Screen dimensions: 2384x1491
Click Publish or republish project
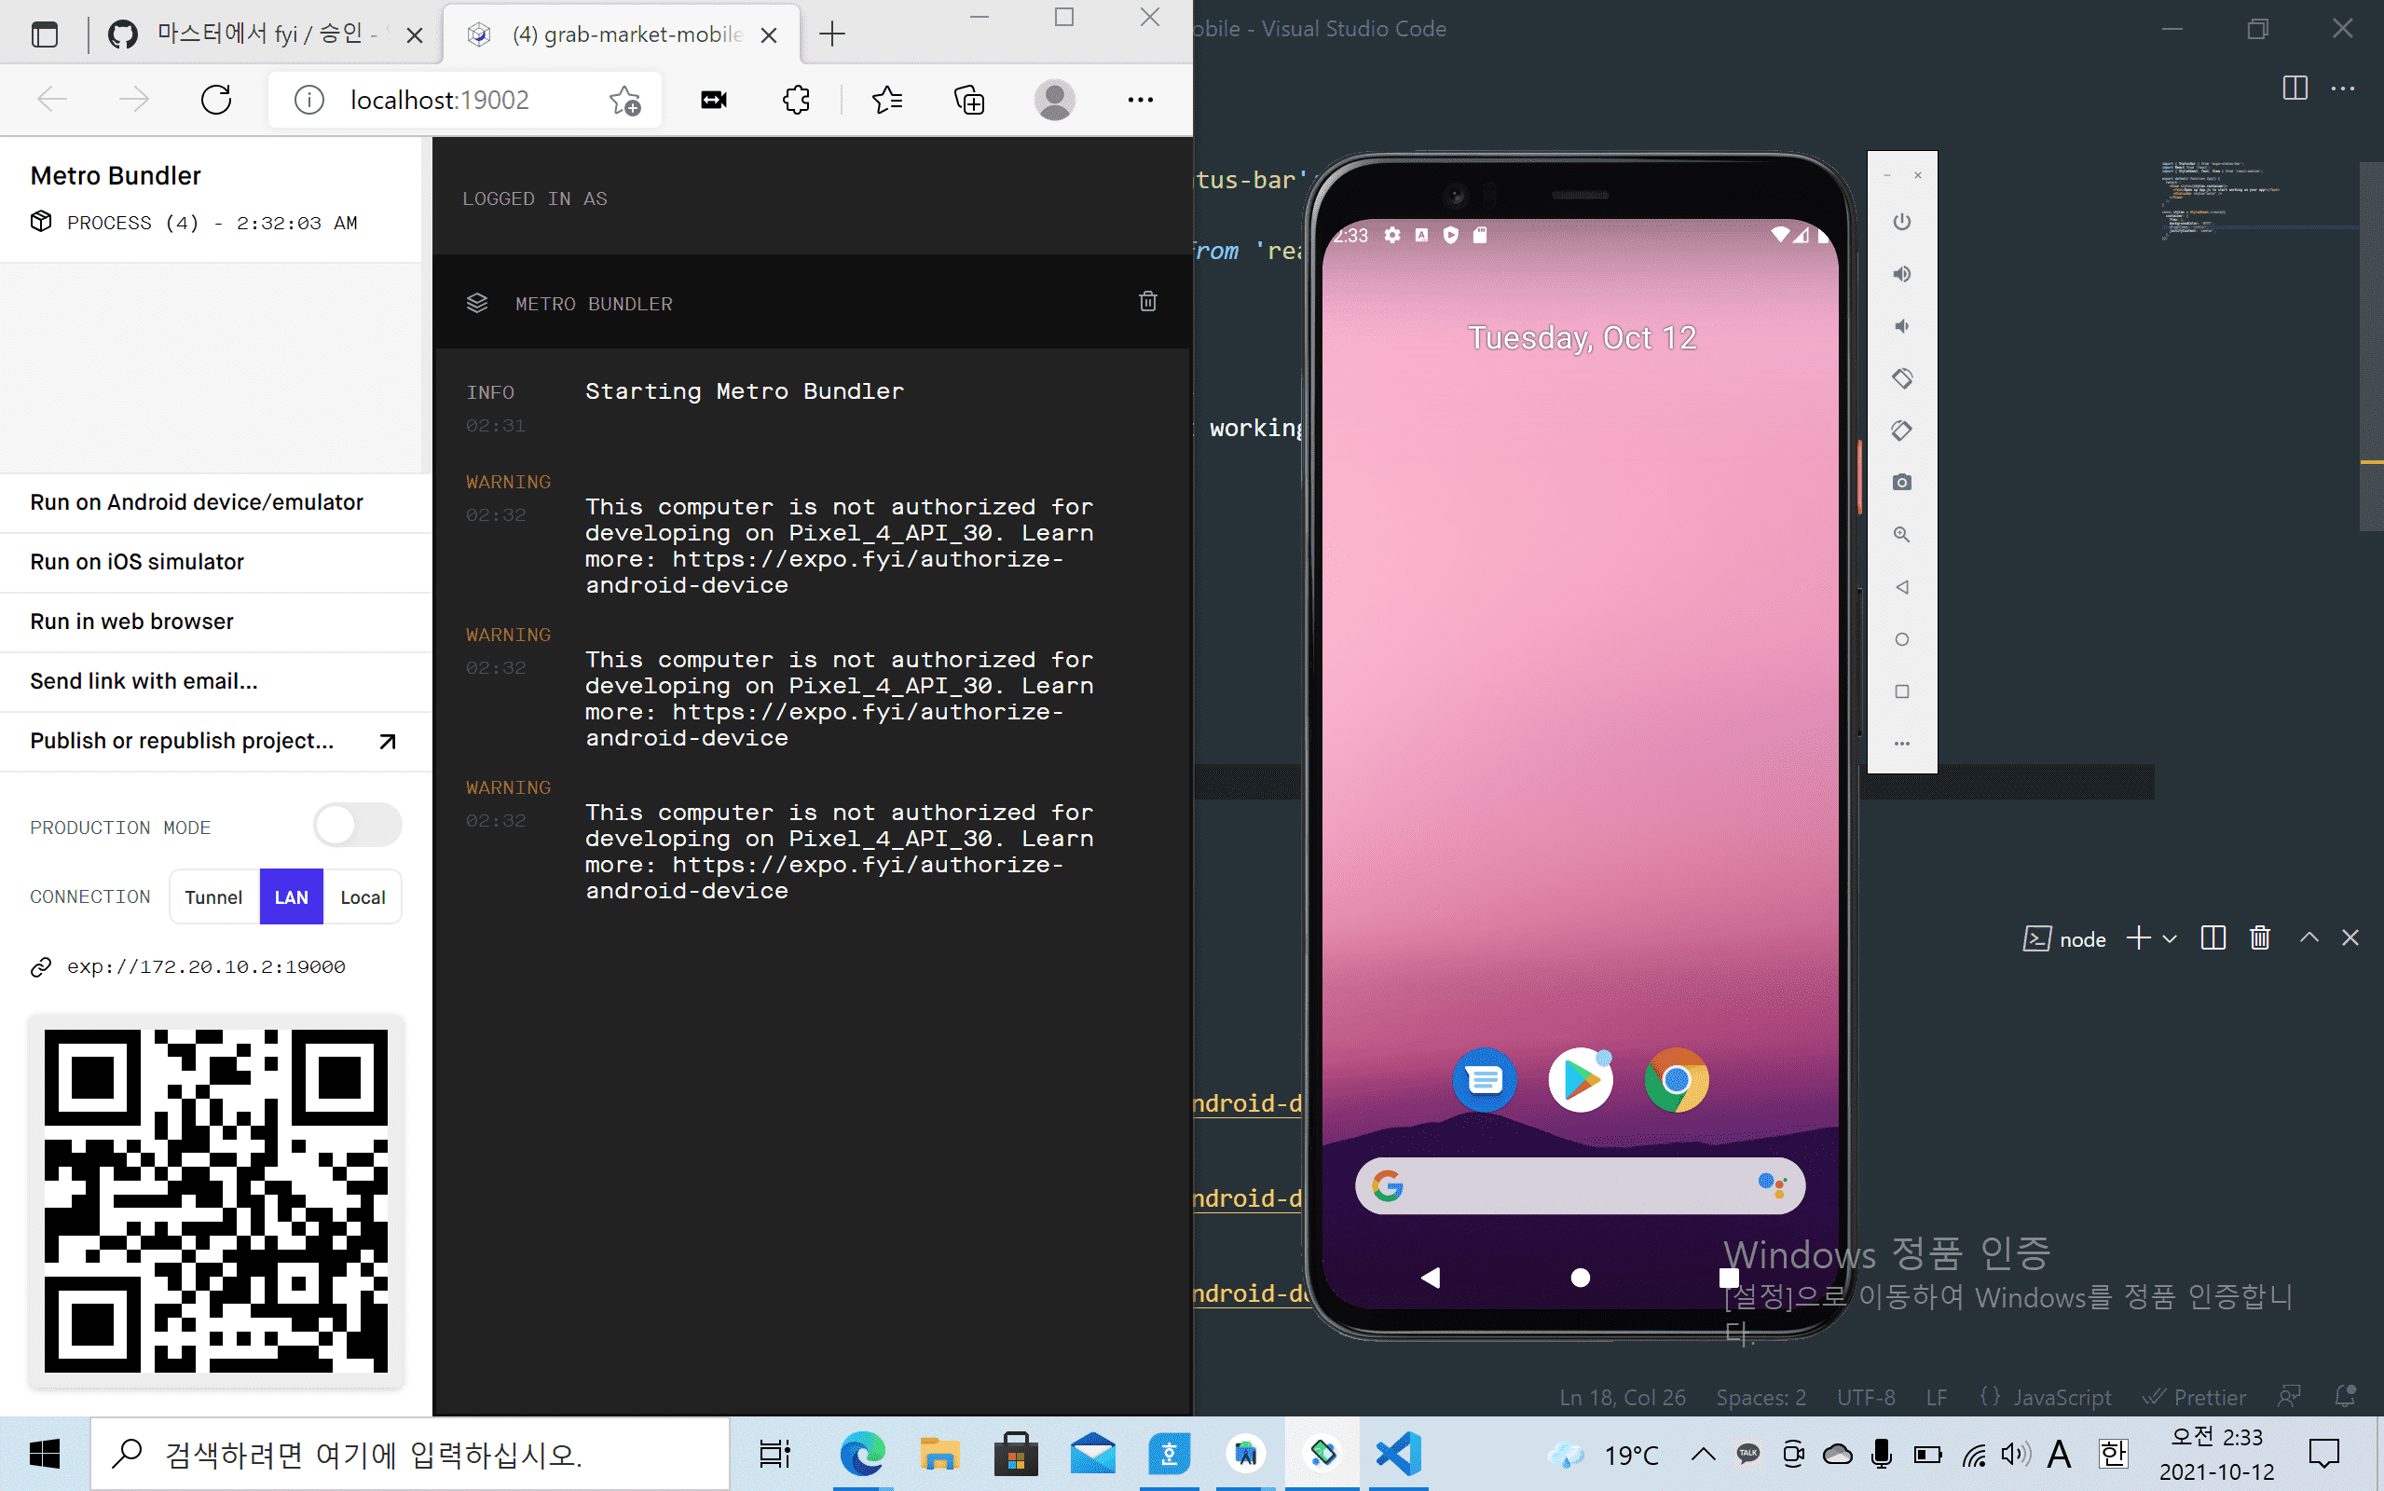click(183, 741)
